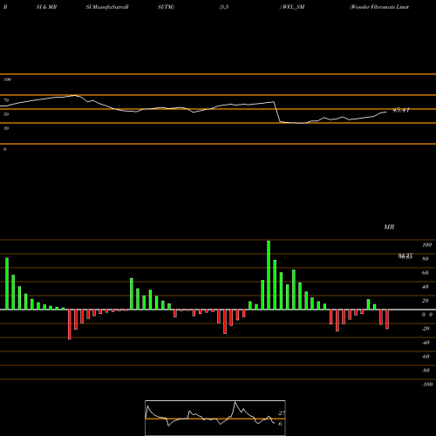This screenshot has height=436, width=436.
Task: Click the MR axis label -100
Action: (427, 385)
